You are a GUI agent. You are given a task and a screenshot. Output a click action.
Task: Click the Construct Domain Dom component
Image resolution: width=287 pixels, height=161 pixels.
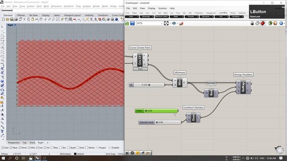pos(193,118)
